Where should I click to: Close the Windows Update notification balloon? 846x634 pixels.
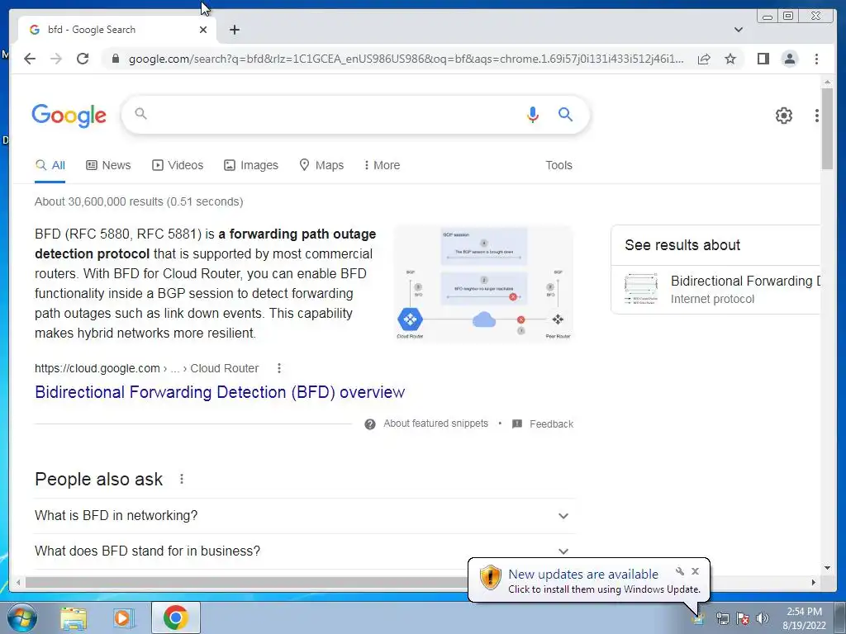pos(695,571)
